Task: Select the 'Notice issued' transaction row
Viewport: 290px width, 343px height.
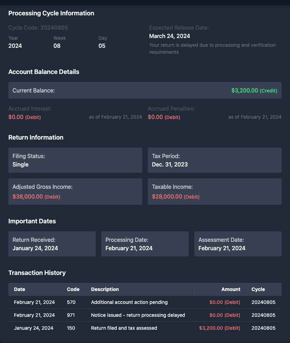Action: 145,315
